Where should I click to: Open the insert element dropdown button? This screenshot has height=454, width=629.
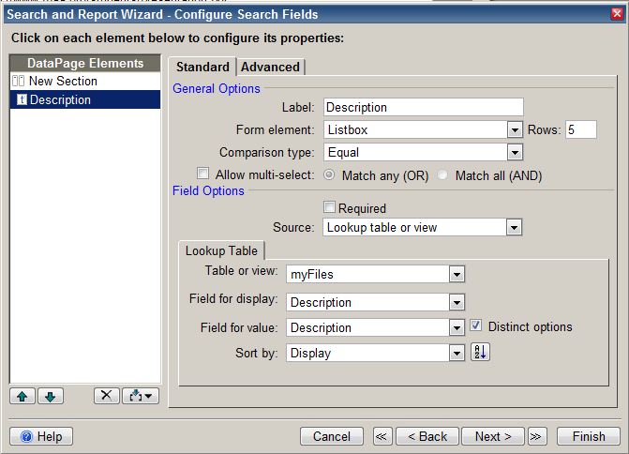click(141, 396)
